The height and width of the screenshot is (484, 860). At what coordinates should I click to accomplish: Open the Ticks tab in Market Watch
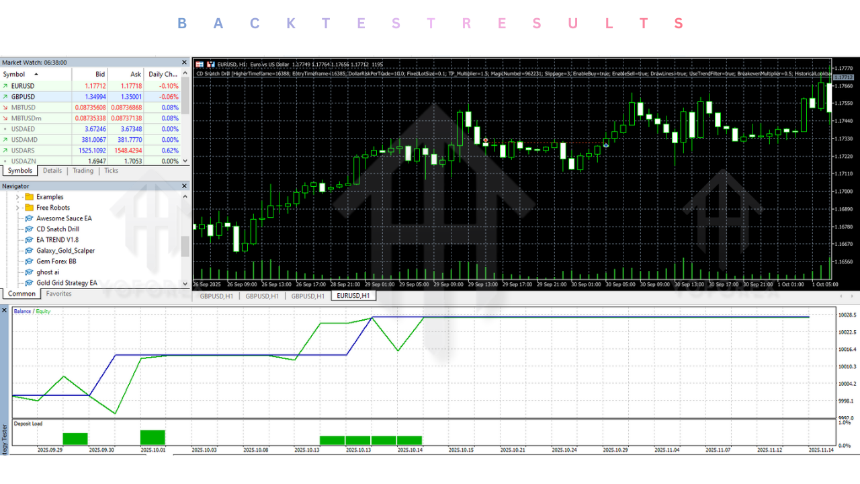click(x=111, y=171)
